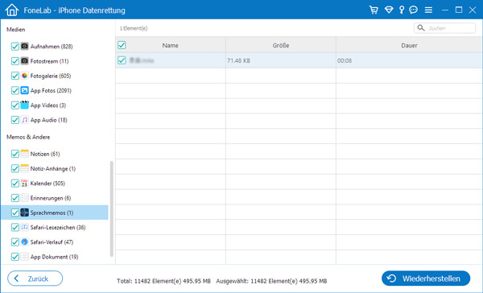483x293 pixels.
Task: Toggle the Sprachmemos (1) checkbox
Action: click(14, 213)
